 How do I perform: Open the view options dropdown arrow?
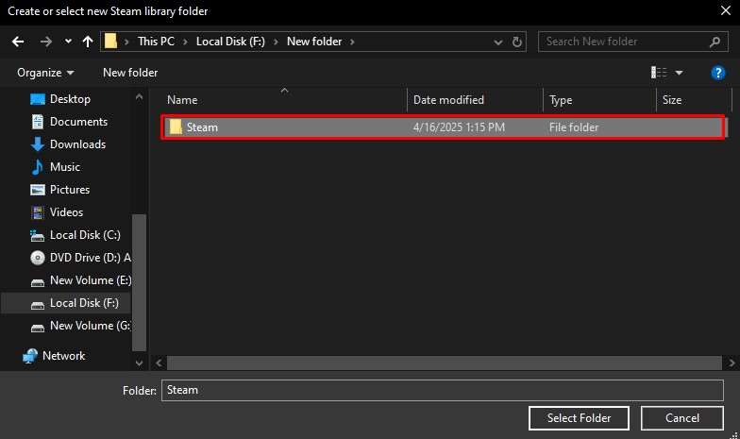coord(680,73)
